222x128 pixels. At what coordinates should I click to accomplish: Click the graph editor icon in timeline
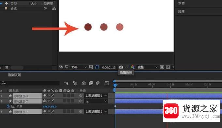107,83
